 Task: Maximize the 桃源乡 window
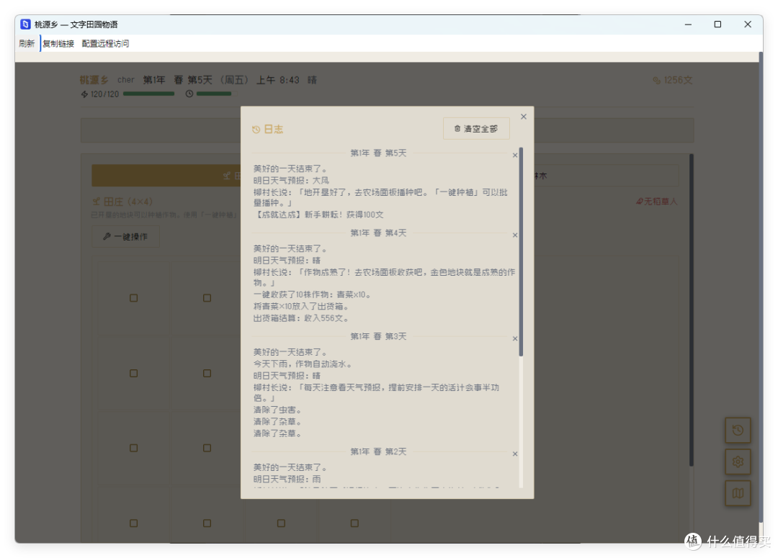pyautogui.click(x=717, y=24)
